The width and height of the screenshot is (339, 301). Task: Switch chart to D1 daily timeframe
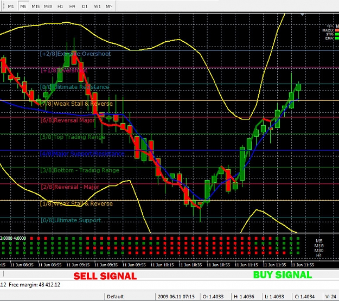pos(85,7)
